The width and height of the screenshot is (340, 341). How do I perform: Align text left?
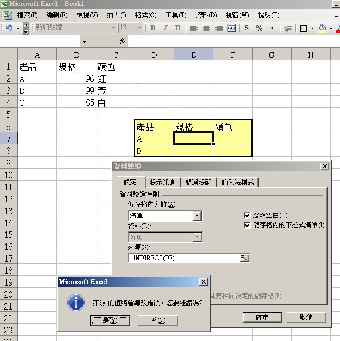194,28
